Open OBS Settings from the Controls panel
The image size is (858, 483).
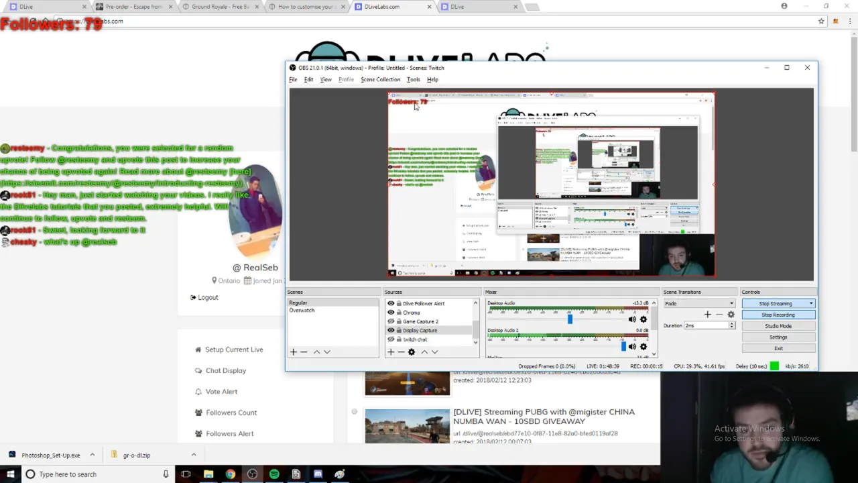pyautogui.click(x=778, y=337)
